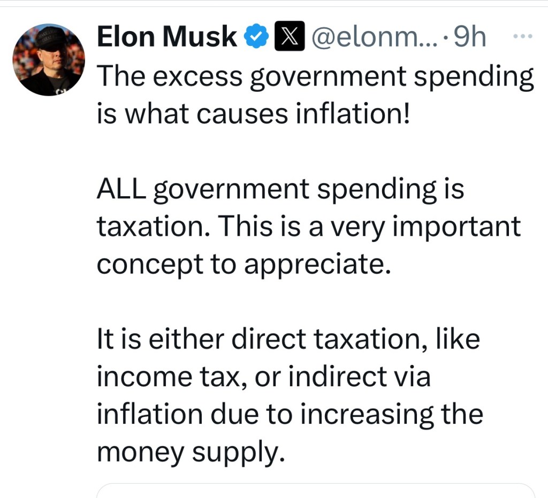This screenshot has height=498, width=548.
Task: Click the line "inflation due to increasing the"
Action: pyautogui.click(x=290, y=414)
